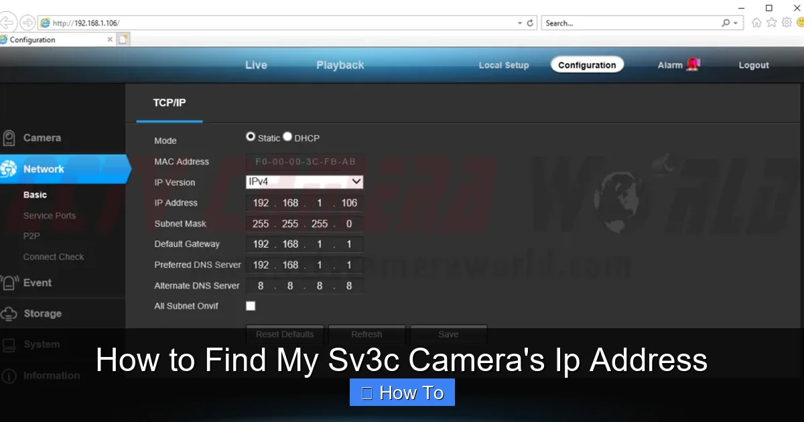Screen dimensions: 804x422
Task: Click the Logout link
Action: pos(754,65)
